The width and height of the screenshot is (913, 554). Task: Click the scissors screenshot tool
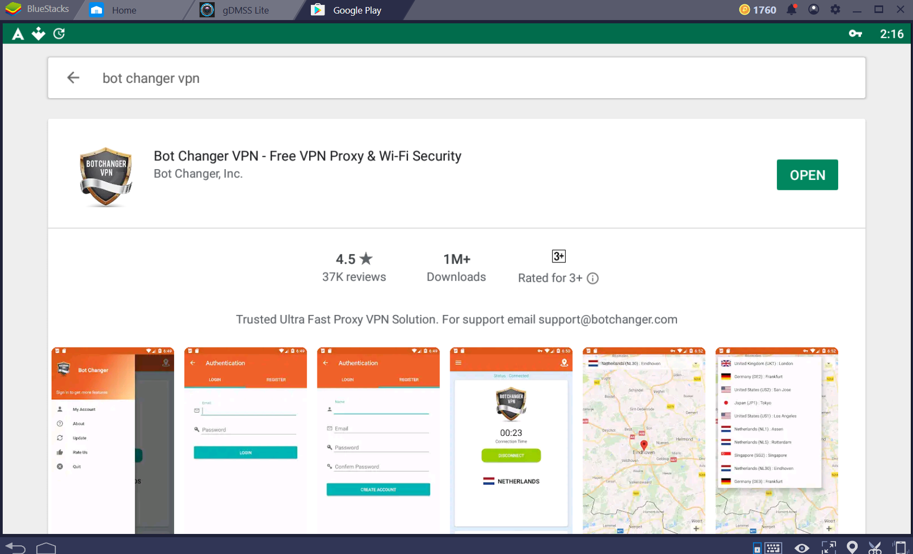click(x=875, y=547)
